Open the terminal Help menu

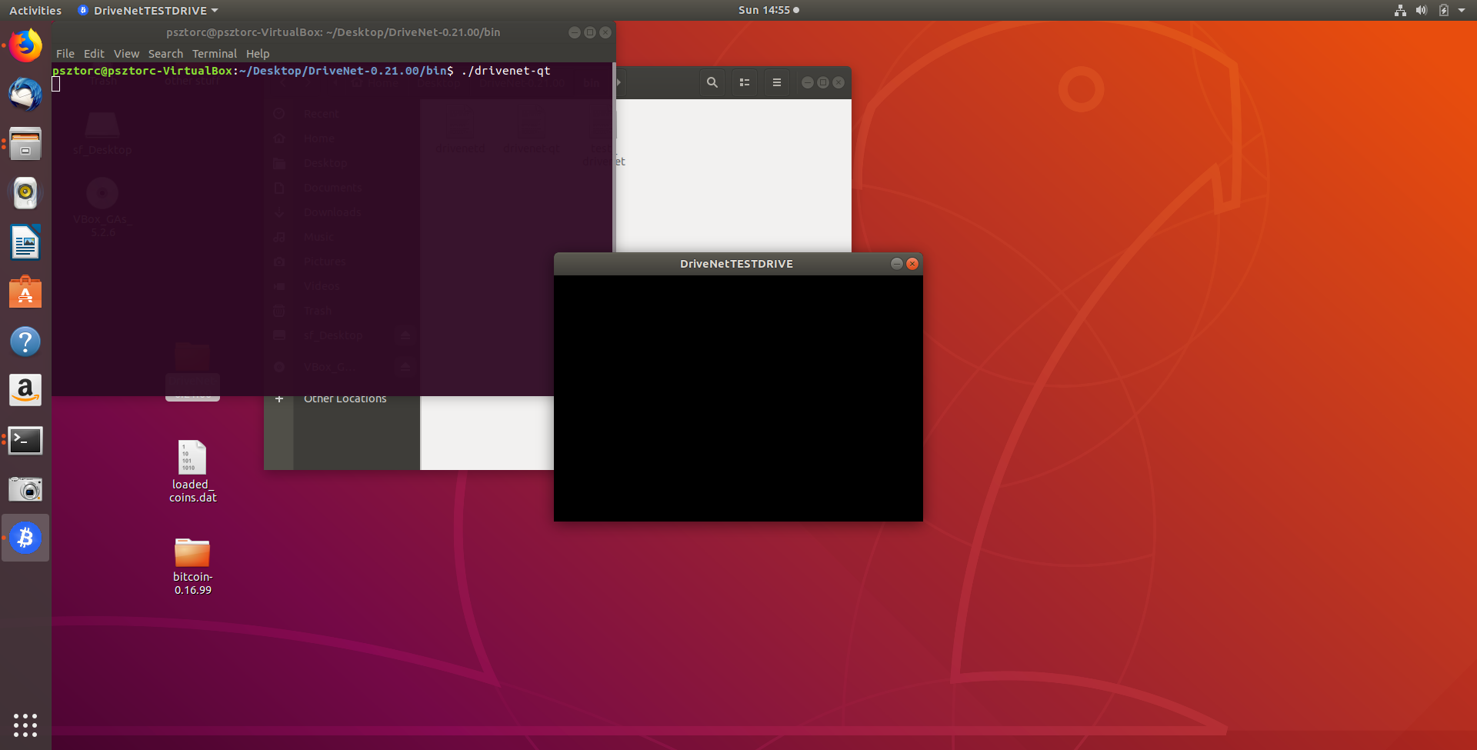258,54
